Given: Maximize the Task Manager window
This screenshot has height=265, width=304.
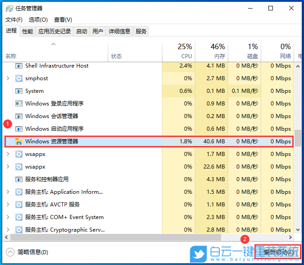Looking at the screenshot, I should pyautogui.click(x=271, y=8).
